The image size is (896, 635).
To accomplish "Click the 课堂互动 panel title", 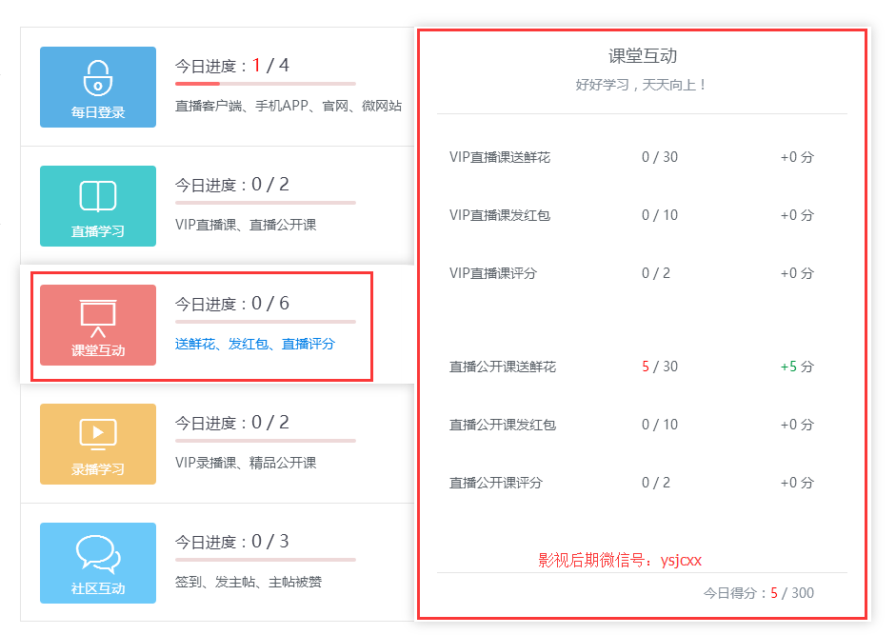I will tap(643, 56).
